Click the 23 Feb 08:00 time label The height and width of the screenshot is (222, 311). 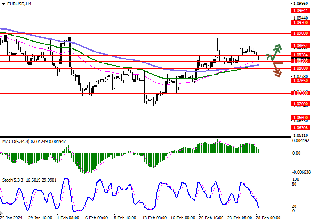click(x=240, y=218)
